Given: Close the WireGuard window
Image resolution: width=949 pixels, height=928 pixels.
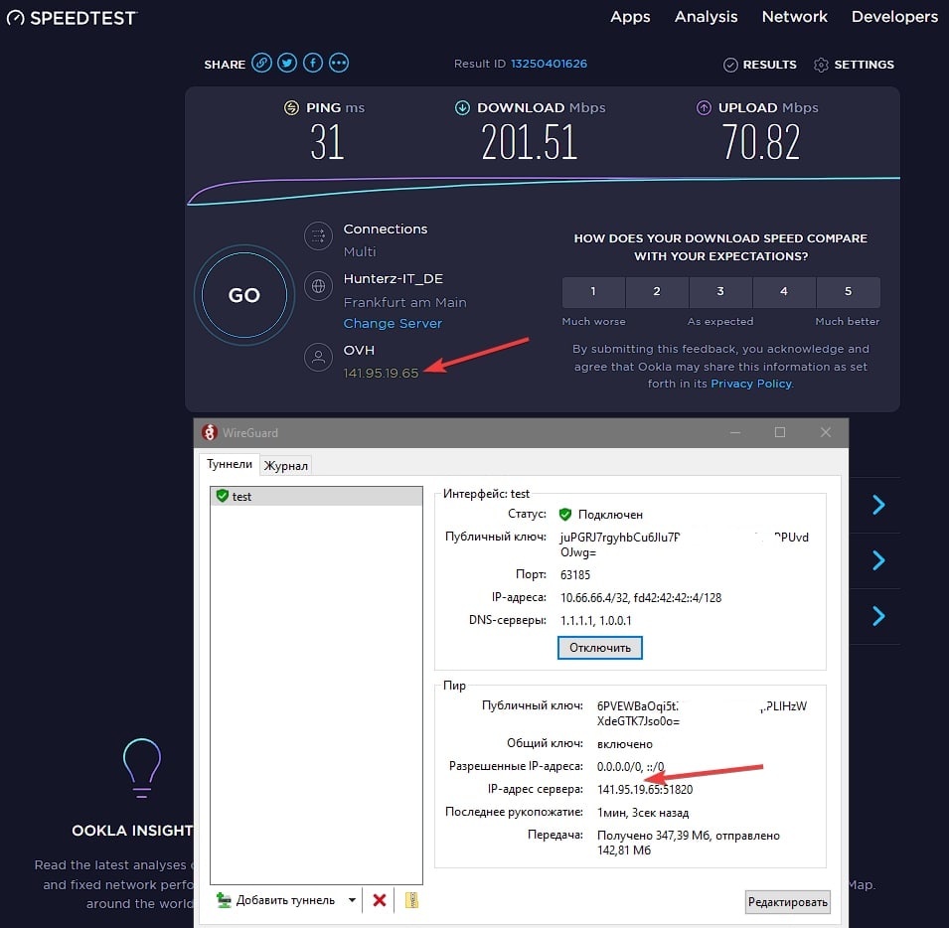Looking at the screenshot, I should click(826, 432).
